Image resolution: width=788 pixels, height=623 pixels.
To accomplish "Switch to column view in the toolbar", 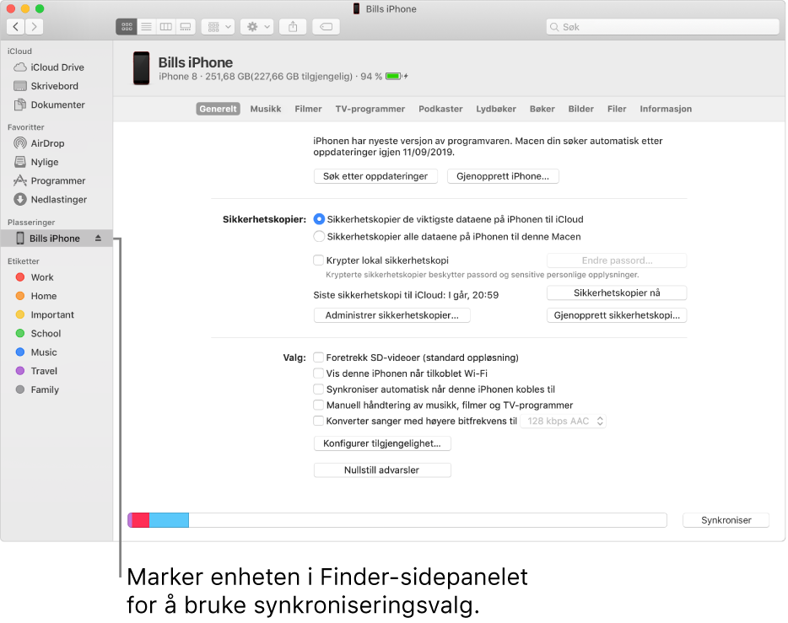I will [166, 27].
